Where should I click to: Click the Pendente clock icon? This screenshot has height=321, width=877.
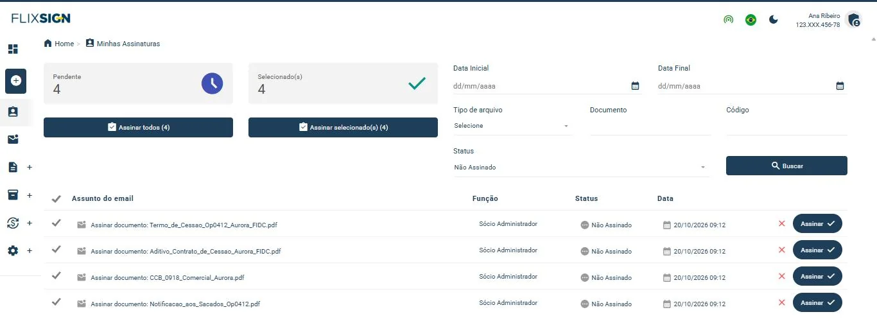[212, 83]
